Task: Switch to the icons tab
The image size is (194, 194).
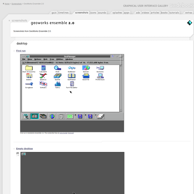Action: [93, 13]
